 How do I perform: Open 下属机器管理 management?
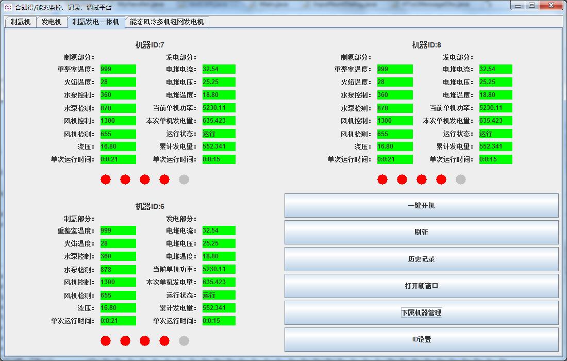click(421, 313)
